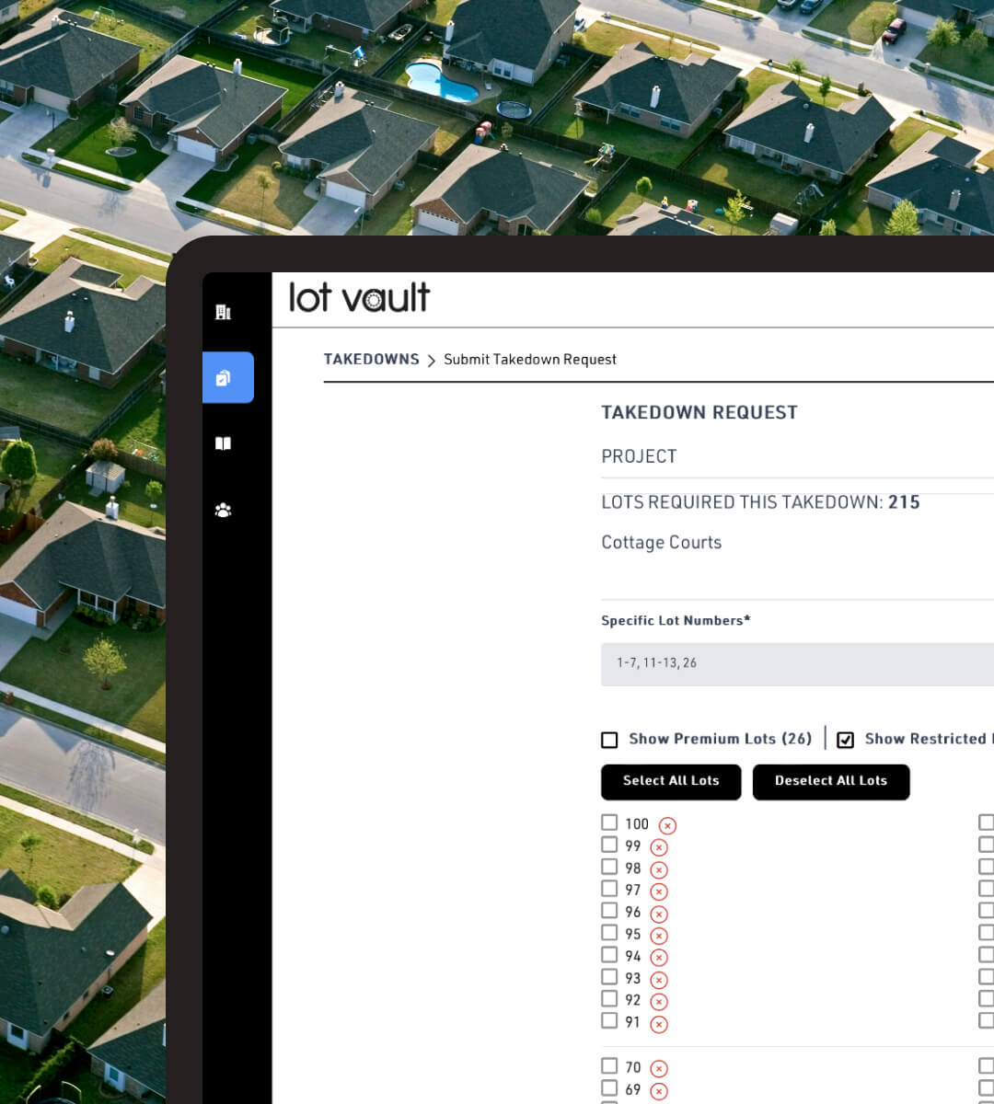Select the lot 97 checkbox
This screenshot has width=994, height=1104.
609,889
